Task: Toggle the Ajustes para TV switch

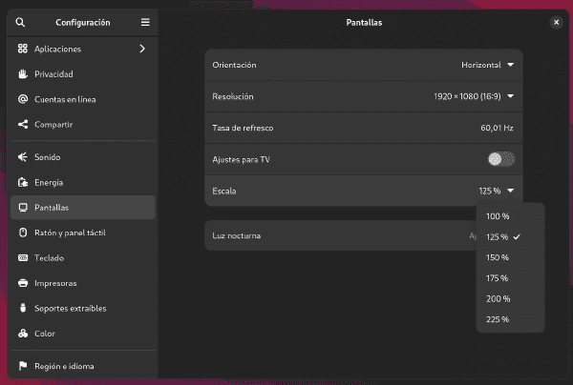Action: (501, 159)
